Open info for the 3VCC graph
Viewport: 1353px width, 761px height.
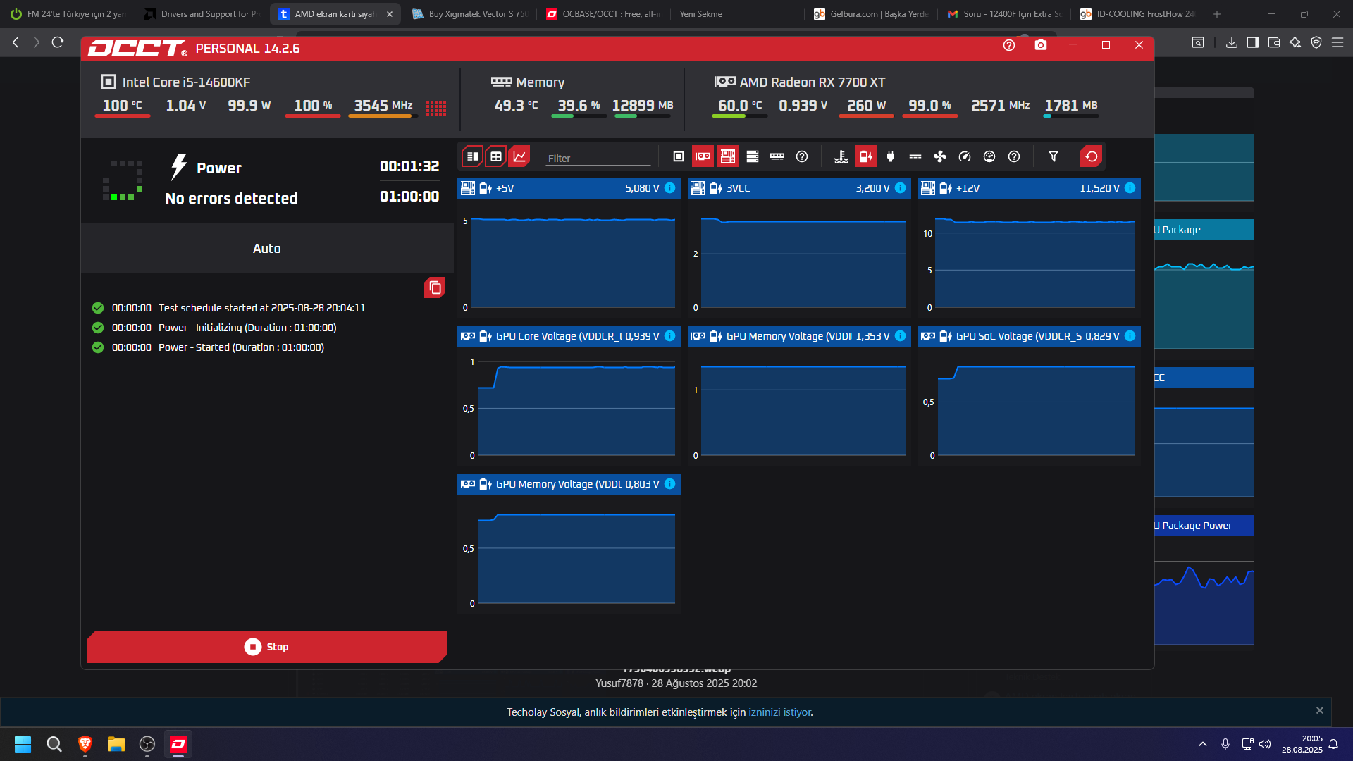[901, 188]
